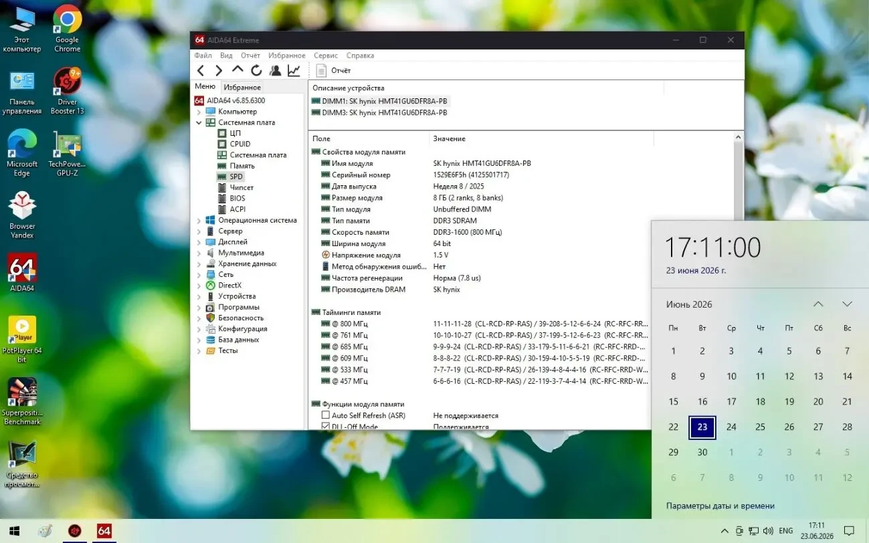This screenshot has width=869, height=543.
Task: Expand the Мультимедиа tree node
Action: (x=199, y=253)
